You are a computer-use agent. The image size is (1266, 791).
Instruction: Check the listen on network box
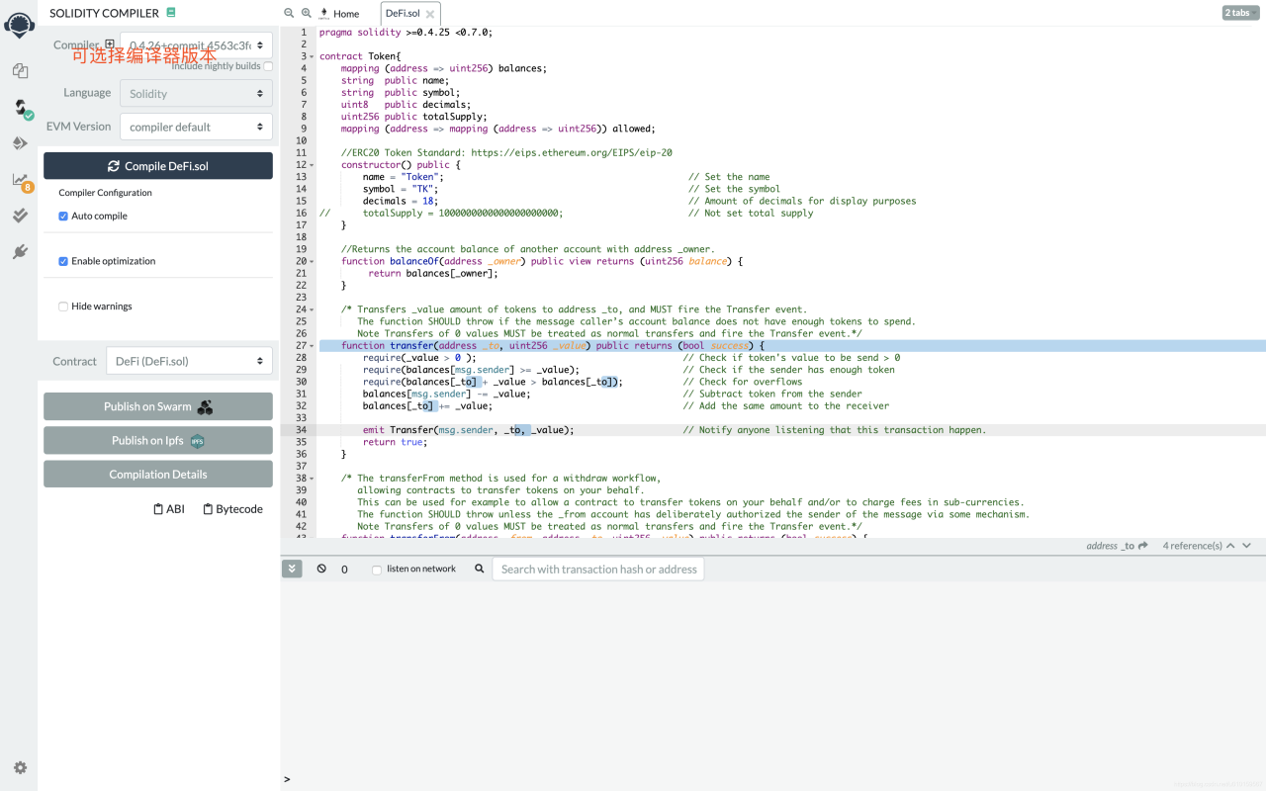pyautogui.click(x=376, y=570)
